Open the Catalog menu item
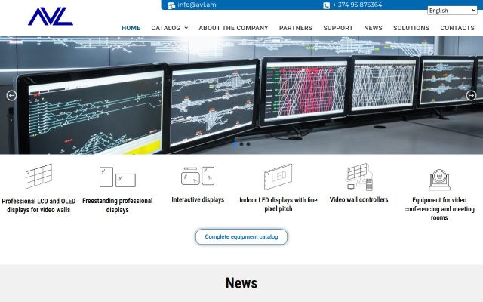 point(166,28)
